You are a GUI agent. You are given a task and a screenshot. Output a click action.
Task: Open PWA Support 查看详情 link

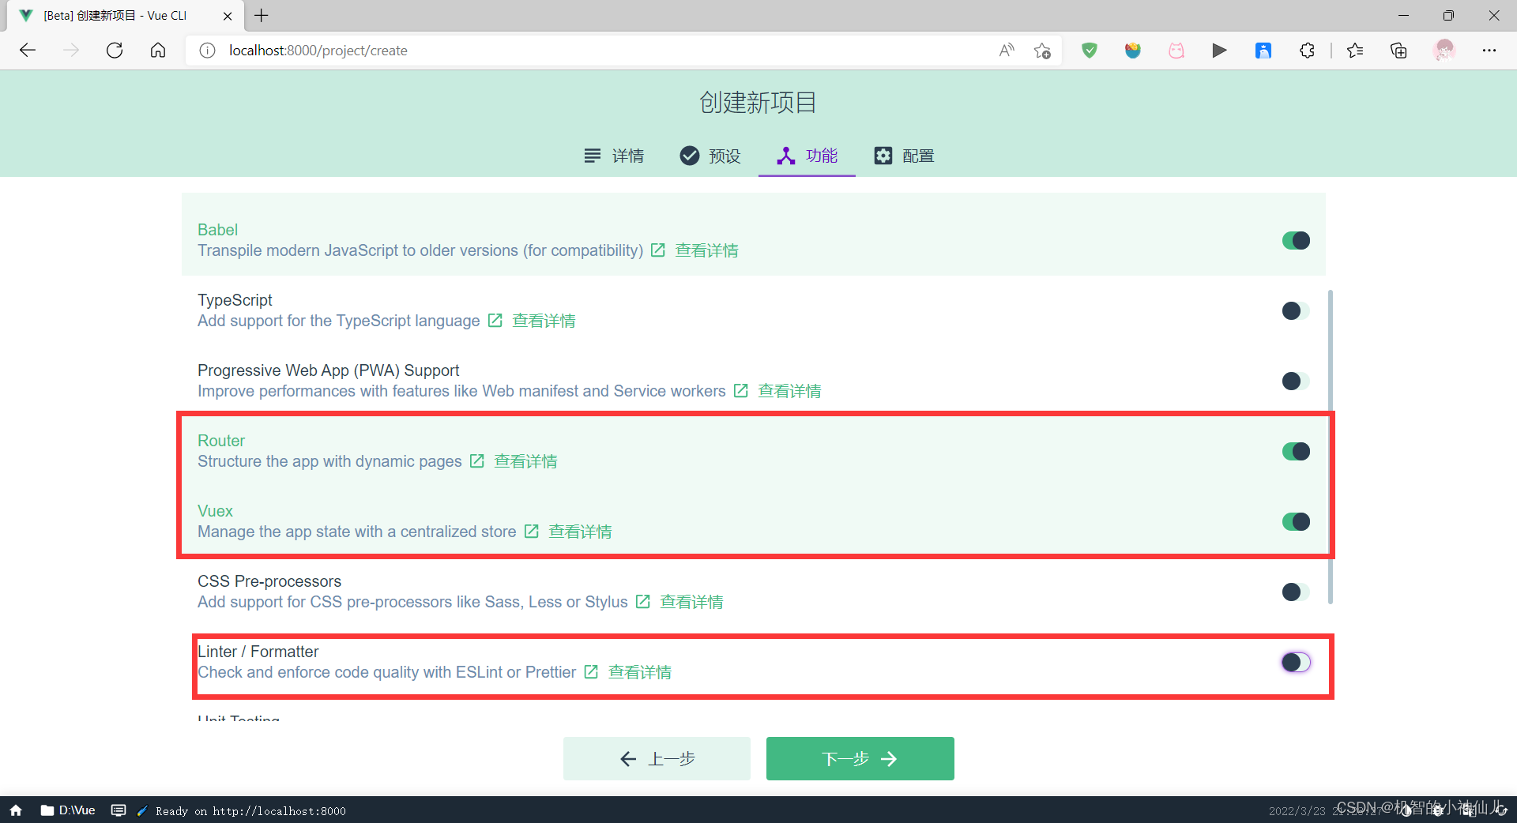click(x=789, y=391)
